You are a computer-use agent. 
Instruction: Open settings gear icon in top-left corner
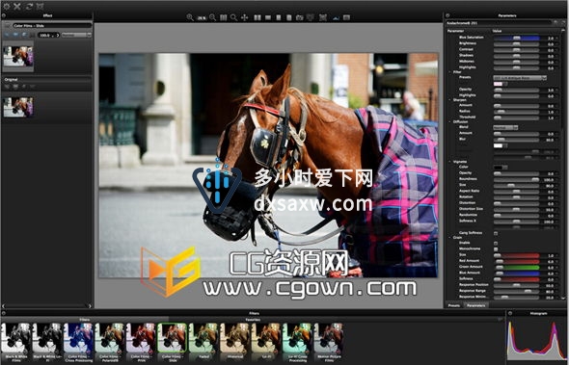click(7, 6)
